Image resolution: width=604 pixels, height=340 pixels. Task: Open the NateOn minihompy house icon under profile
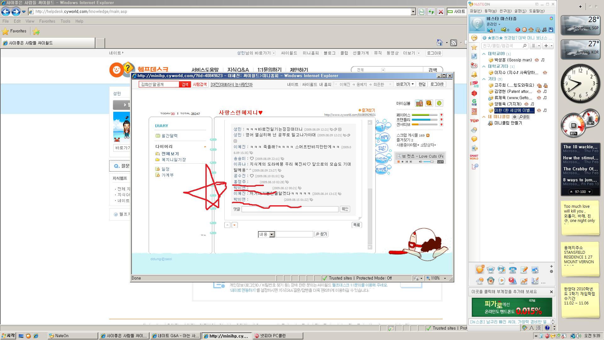pos(531,30)
